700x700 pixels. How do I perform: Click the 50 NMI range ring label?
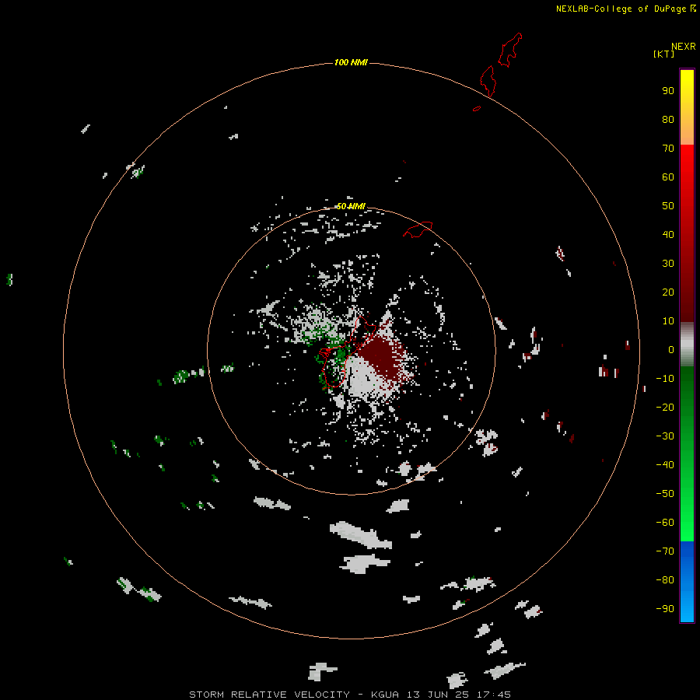coord(351,206)
